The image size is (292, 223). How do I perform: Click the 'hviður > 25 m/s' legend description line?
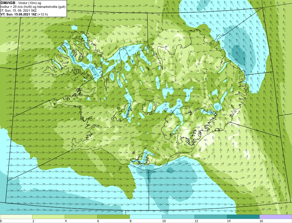coord(33,7)
